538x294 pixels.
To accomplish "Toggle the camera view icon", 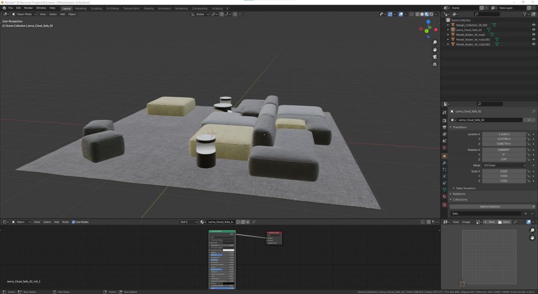I will (x=434, y=57).
